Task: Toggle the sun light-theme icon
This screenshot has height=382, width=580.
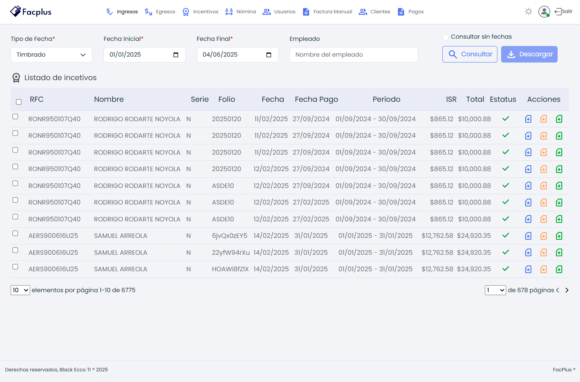Action: (528, 12)
